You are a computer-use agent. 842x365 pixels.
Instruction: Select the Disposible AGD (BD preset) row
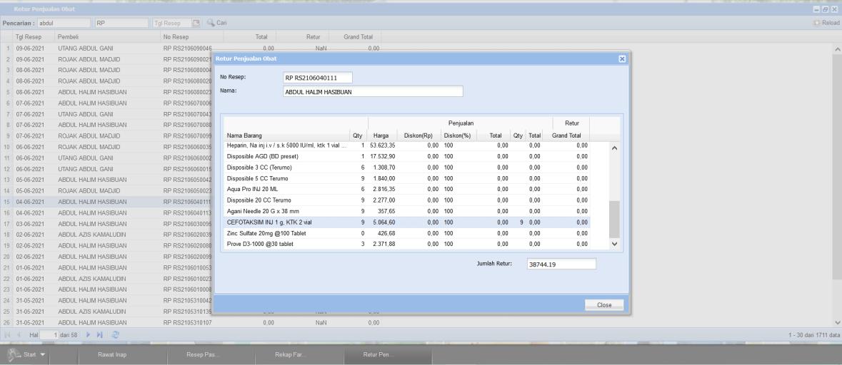pos(407,156)
